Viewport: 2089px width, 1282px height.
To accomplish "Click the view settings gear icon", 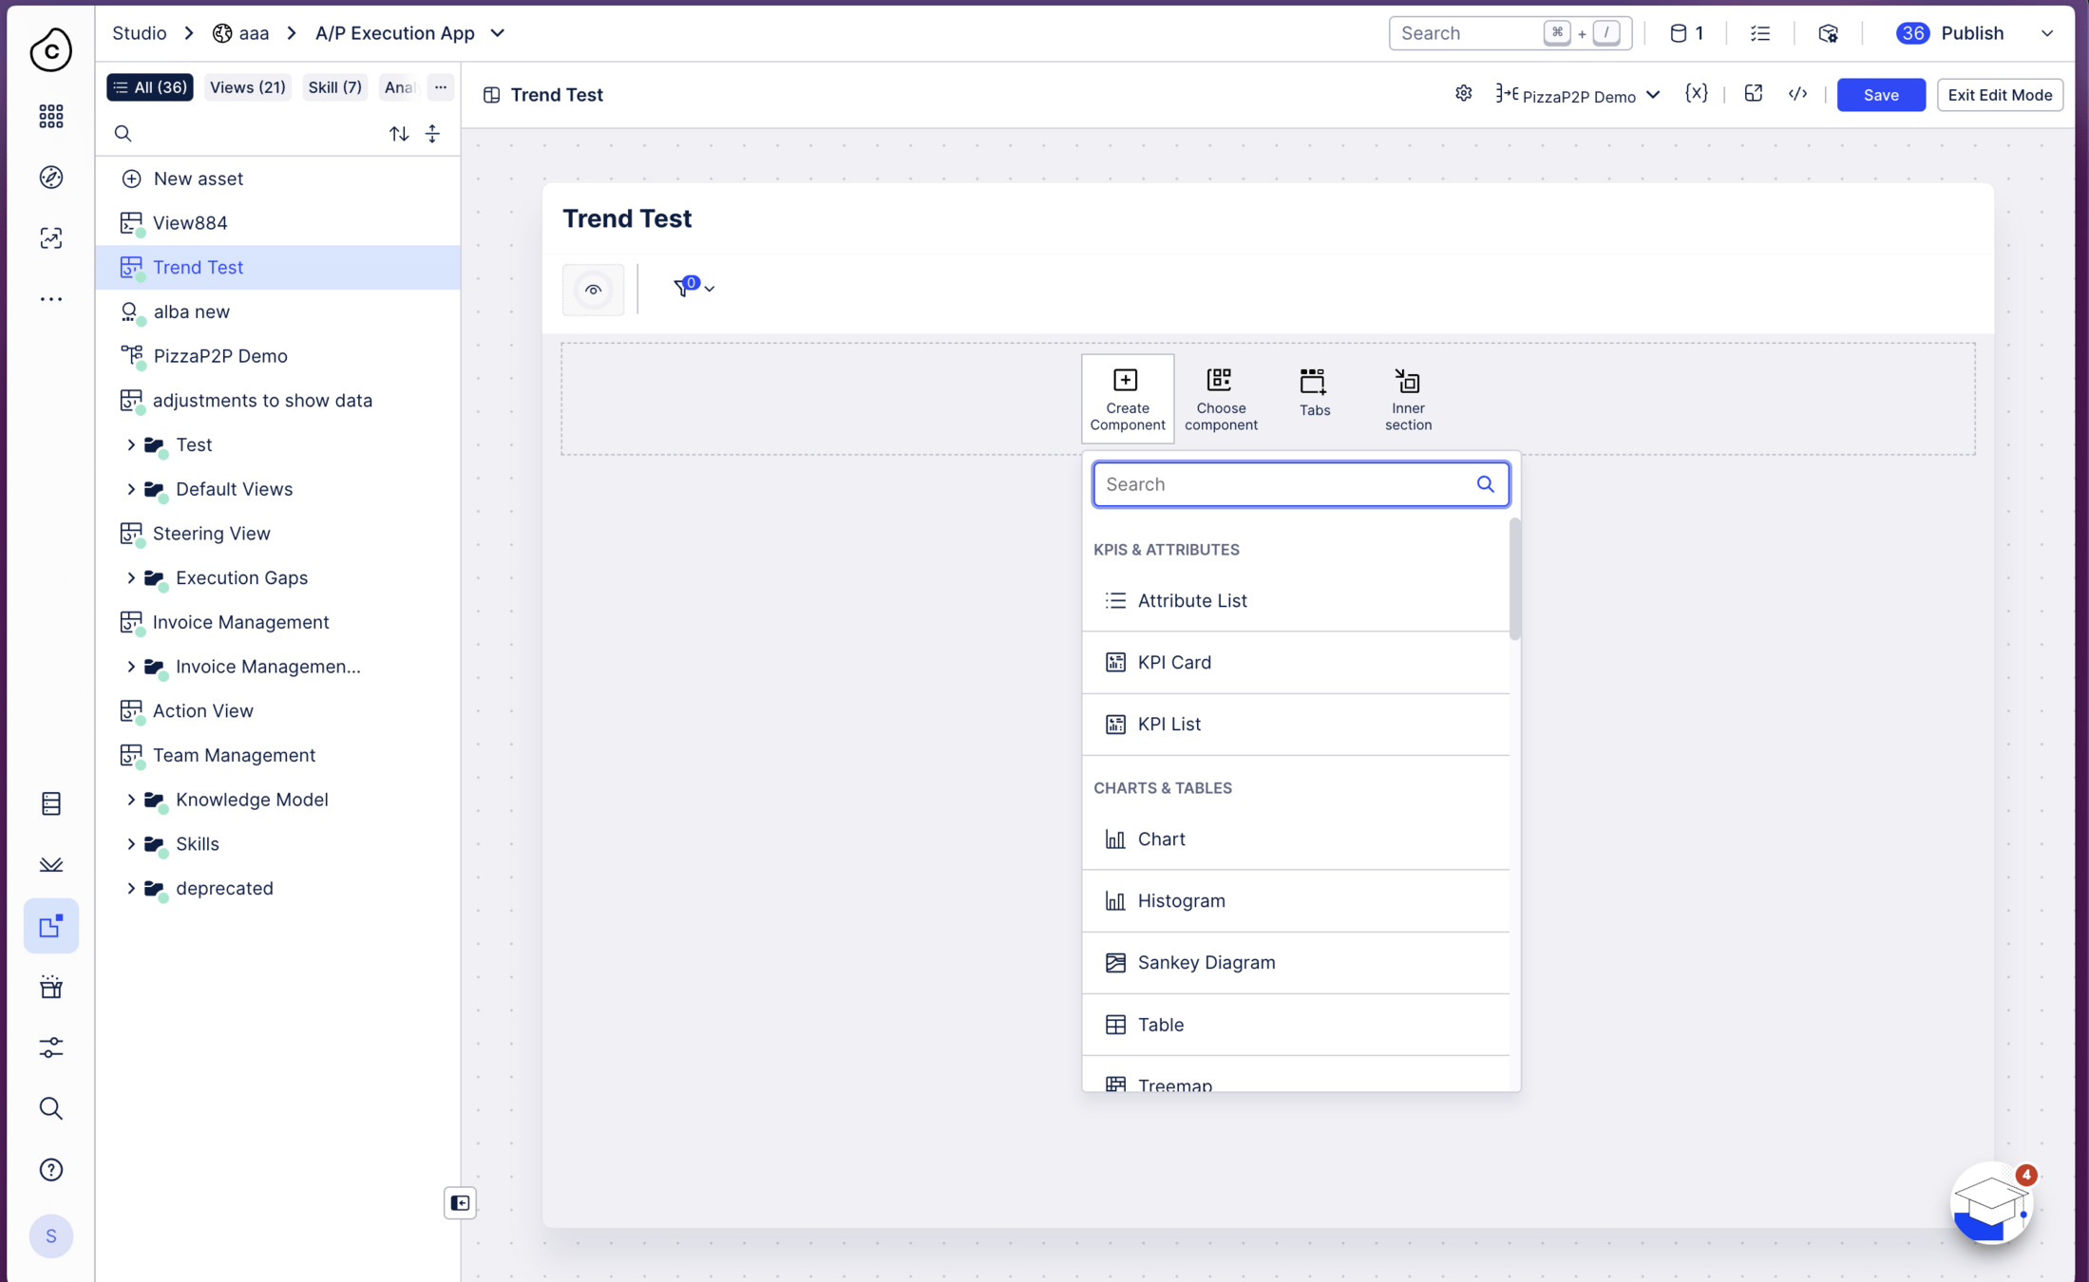I will click(1463, 94).
